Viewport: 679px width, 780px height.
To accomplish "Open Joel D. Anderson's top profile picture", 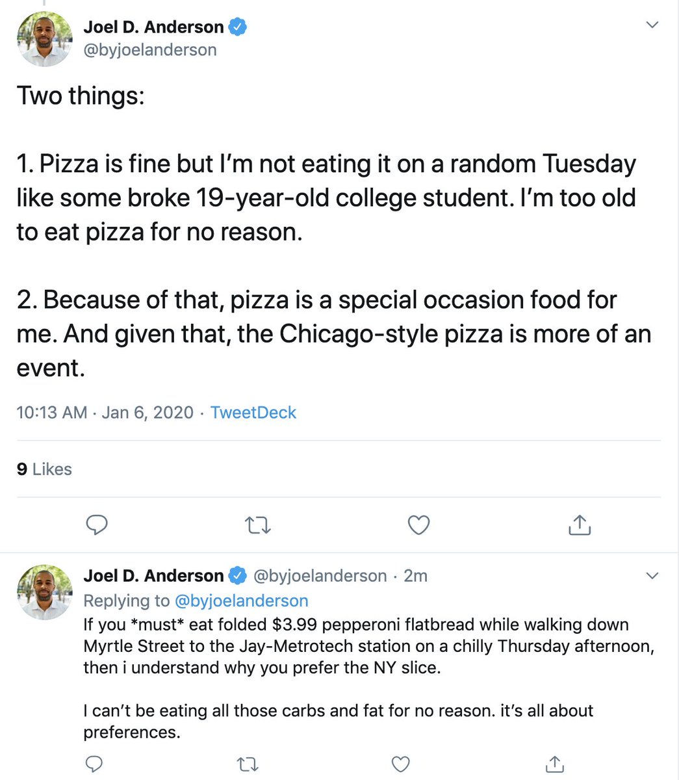I will click(x=45, y=39).
